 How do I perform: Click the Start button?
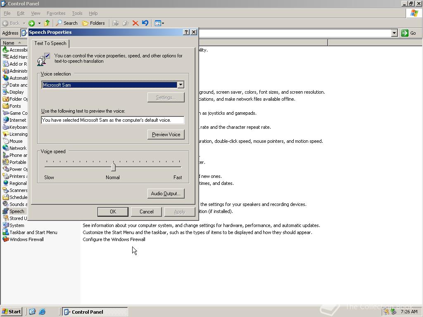pyautogui.click(x=11, y=312)
